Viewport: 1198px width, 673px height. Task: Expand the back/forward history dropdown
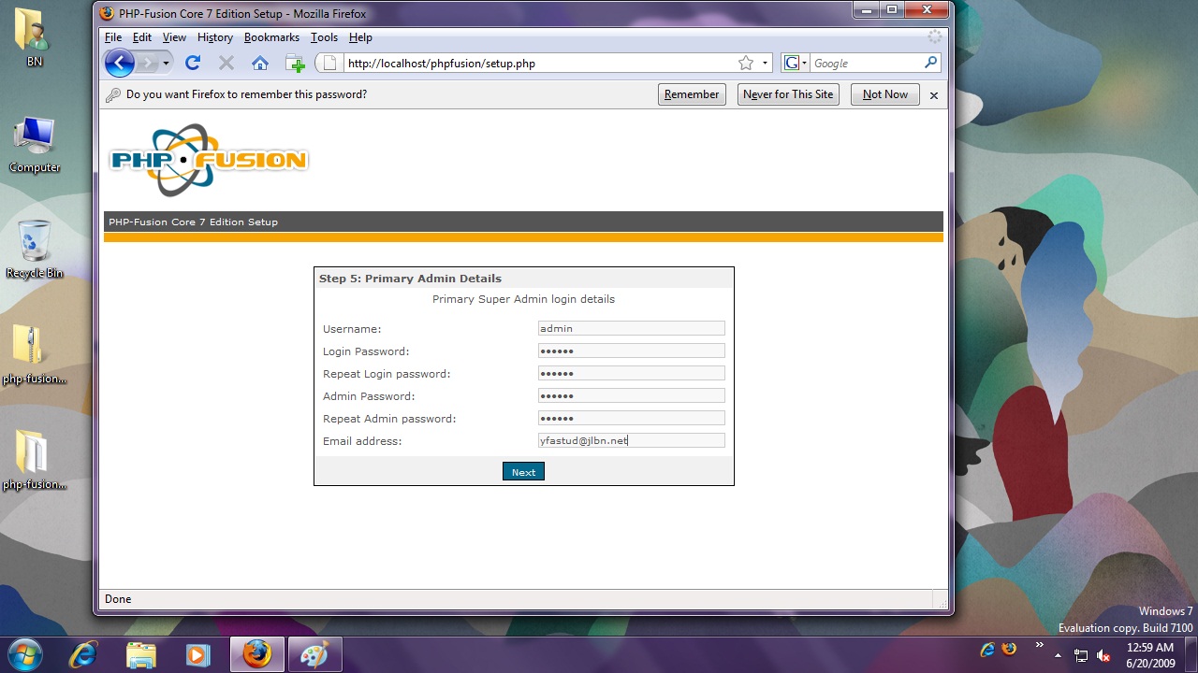pyautogui.click(x=167, y=64)
